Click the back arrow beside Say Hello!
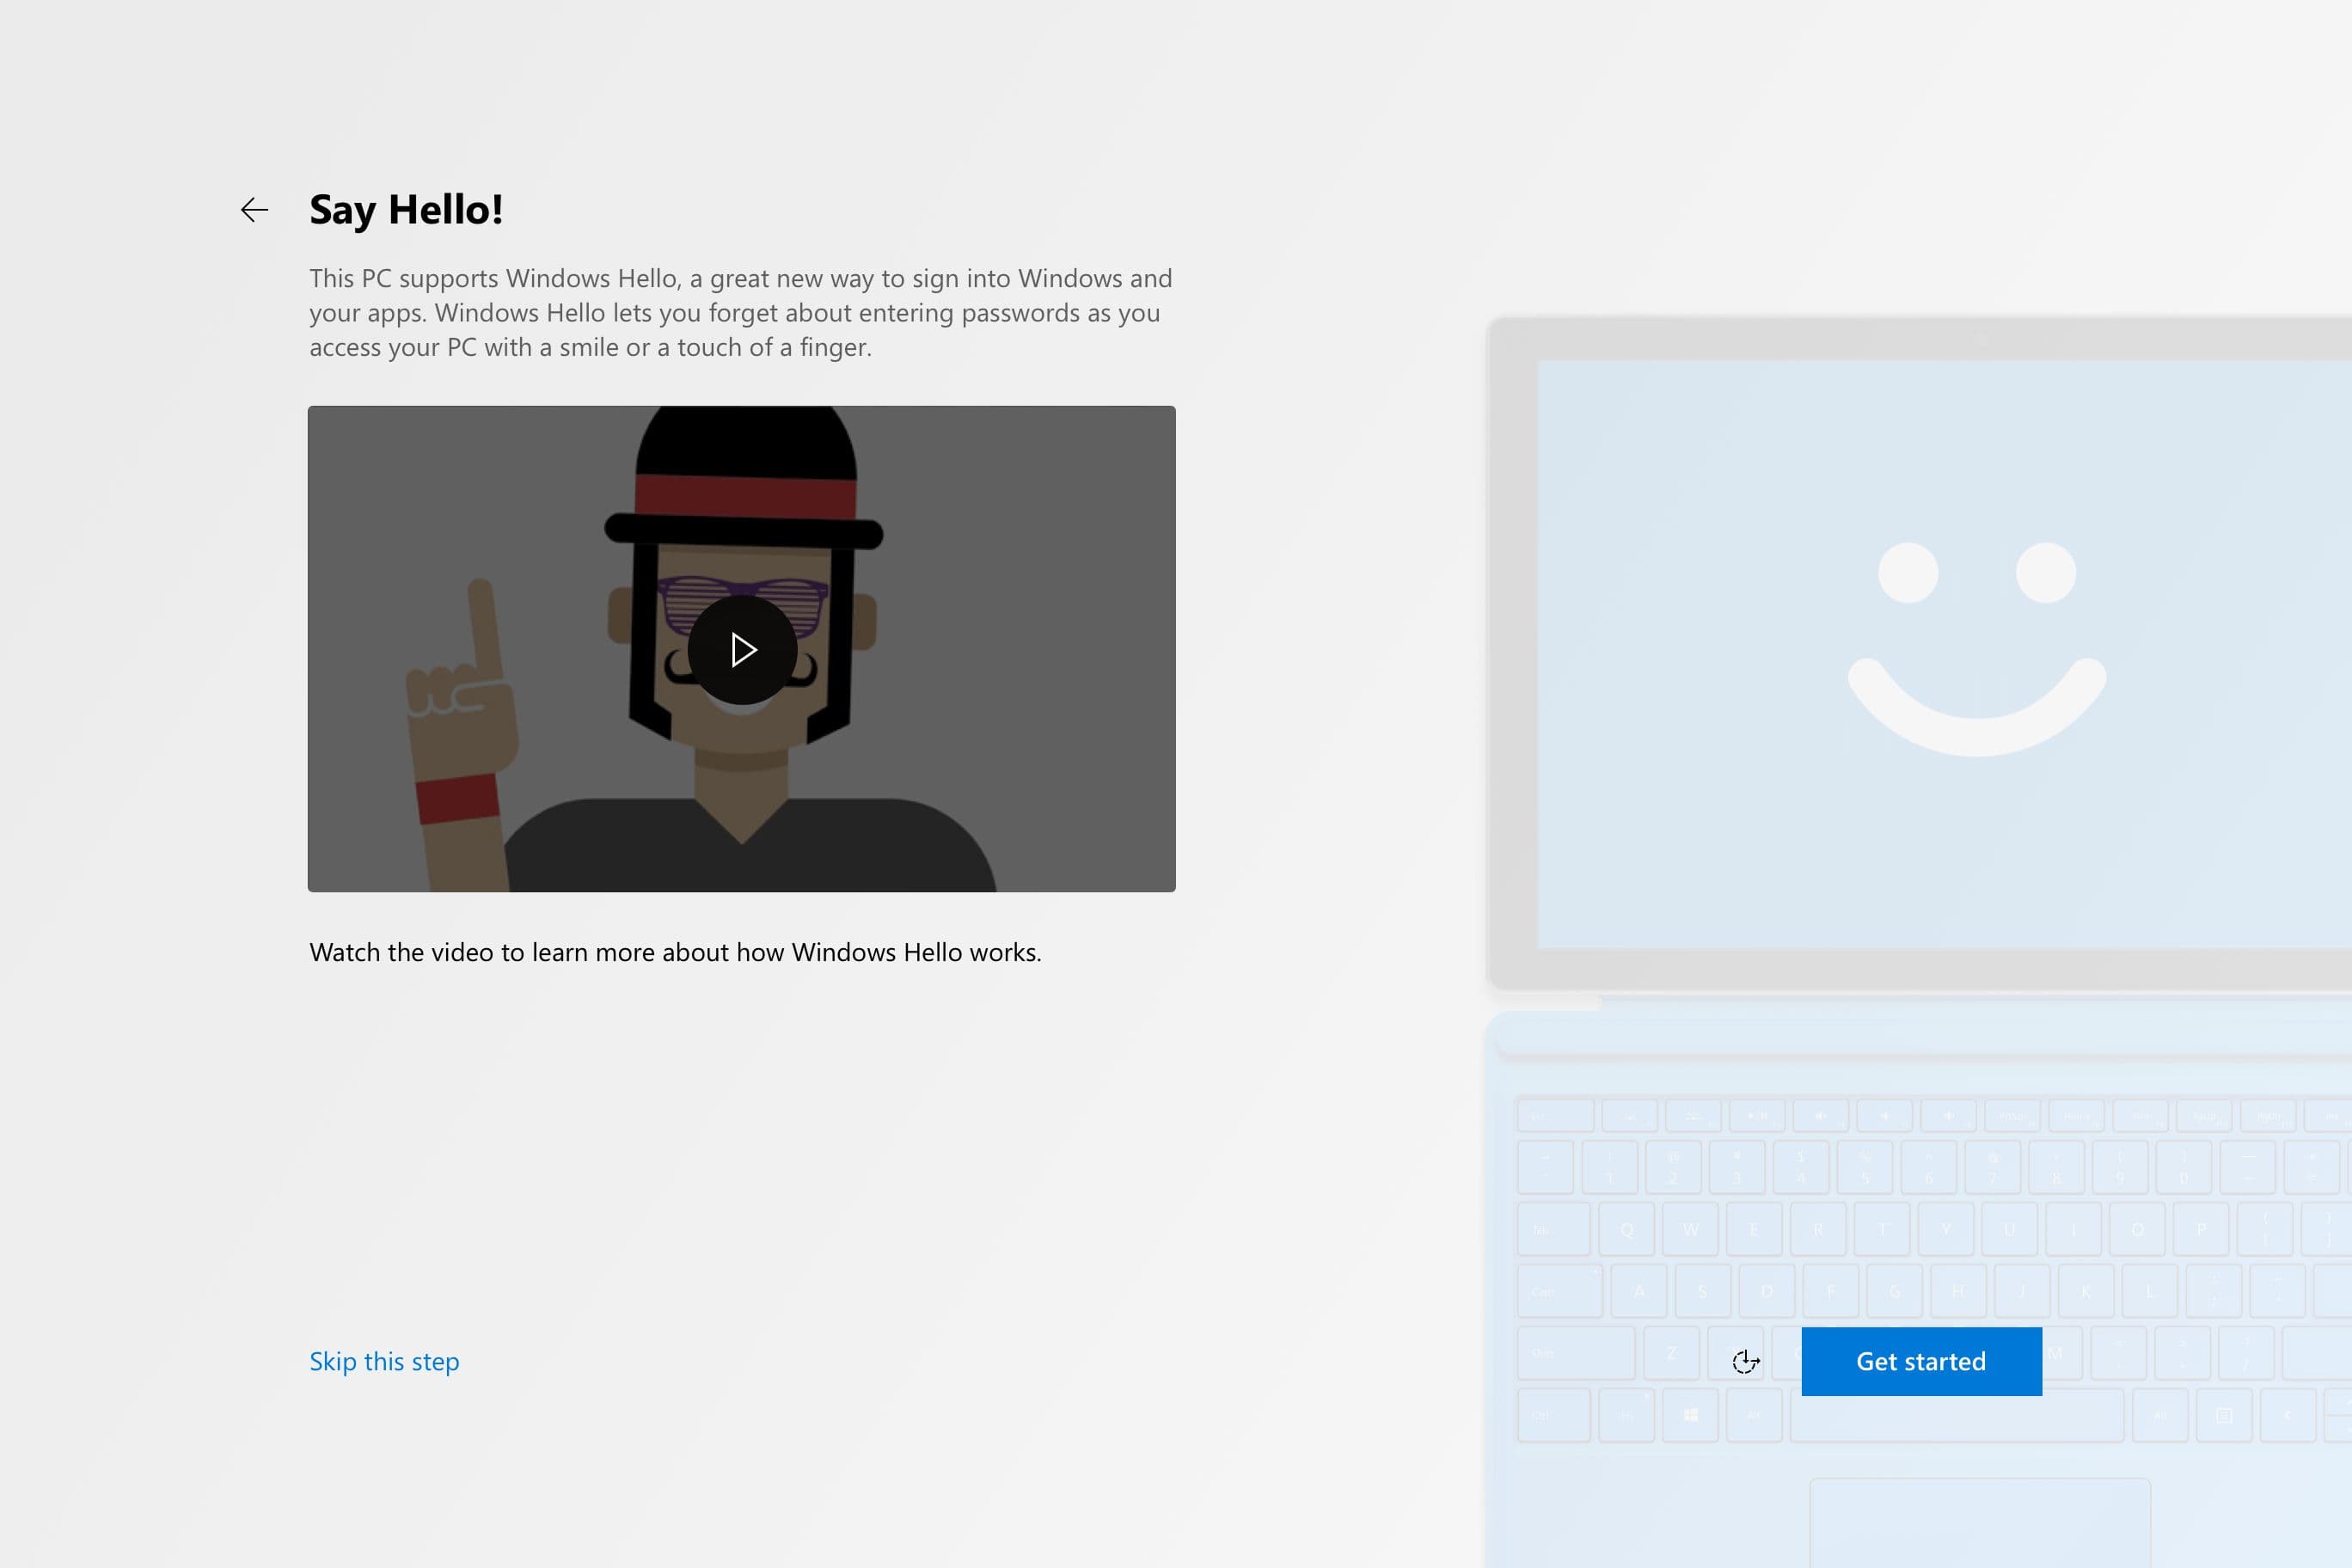This screenshot has height=1568, width=2352. tap(254, 210)
